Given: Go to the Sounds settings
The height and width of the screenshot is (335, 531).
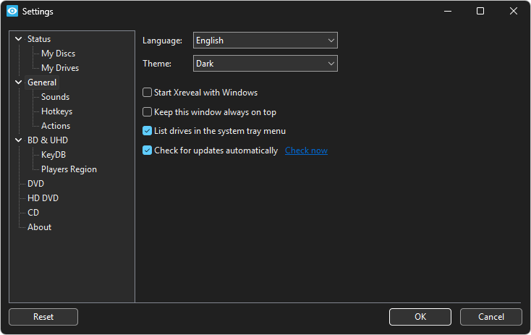Looking at the screenshot, I should pyautogui.click(x=55, y=97).
